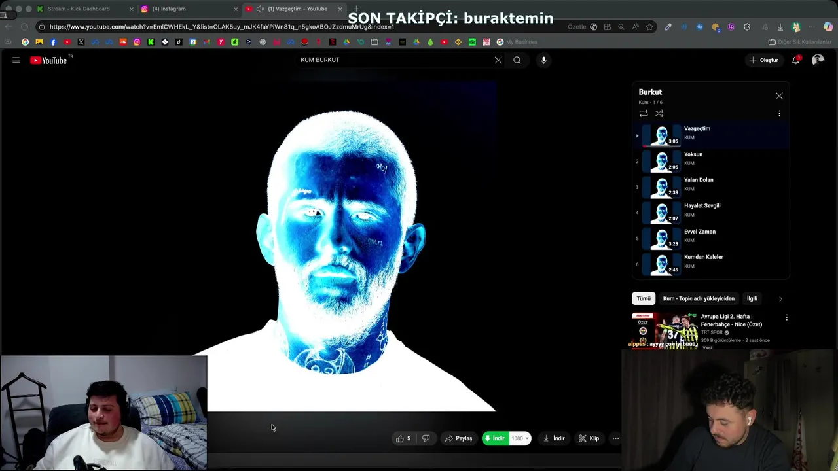Screen dimensions: 838x471
Task: Click the Klip scissors button
Action: (x=589, y=438)
